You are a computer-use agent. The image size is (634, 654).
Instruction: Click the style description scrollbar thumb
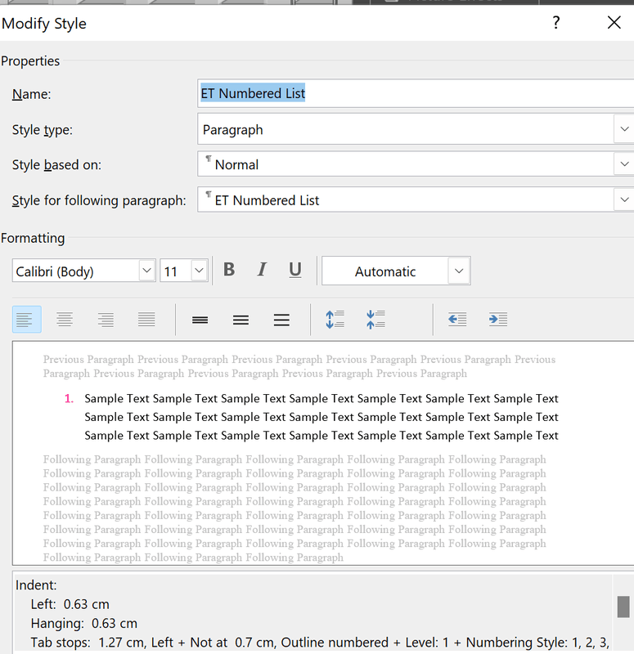pos(623,607)
